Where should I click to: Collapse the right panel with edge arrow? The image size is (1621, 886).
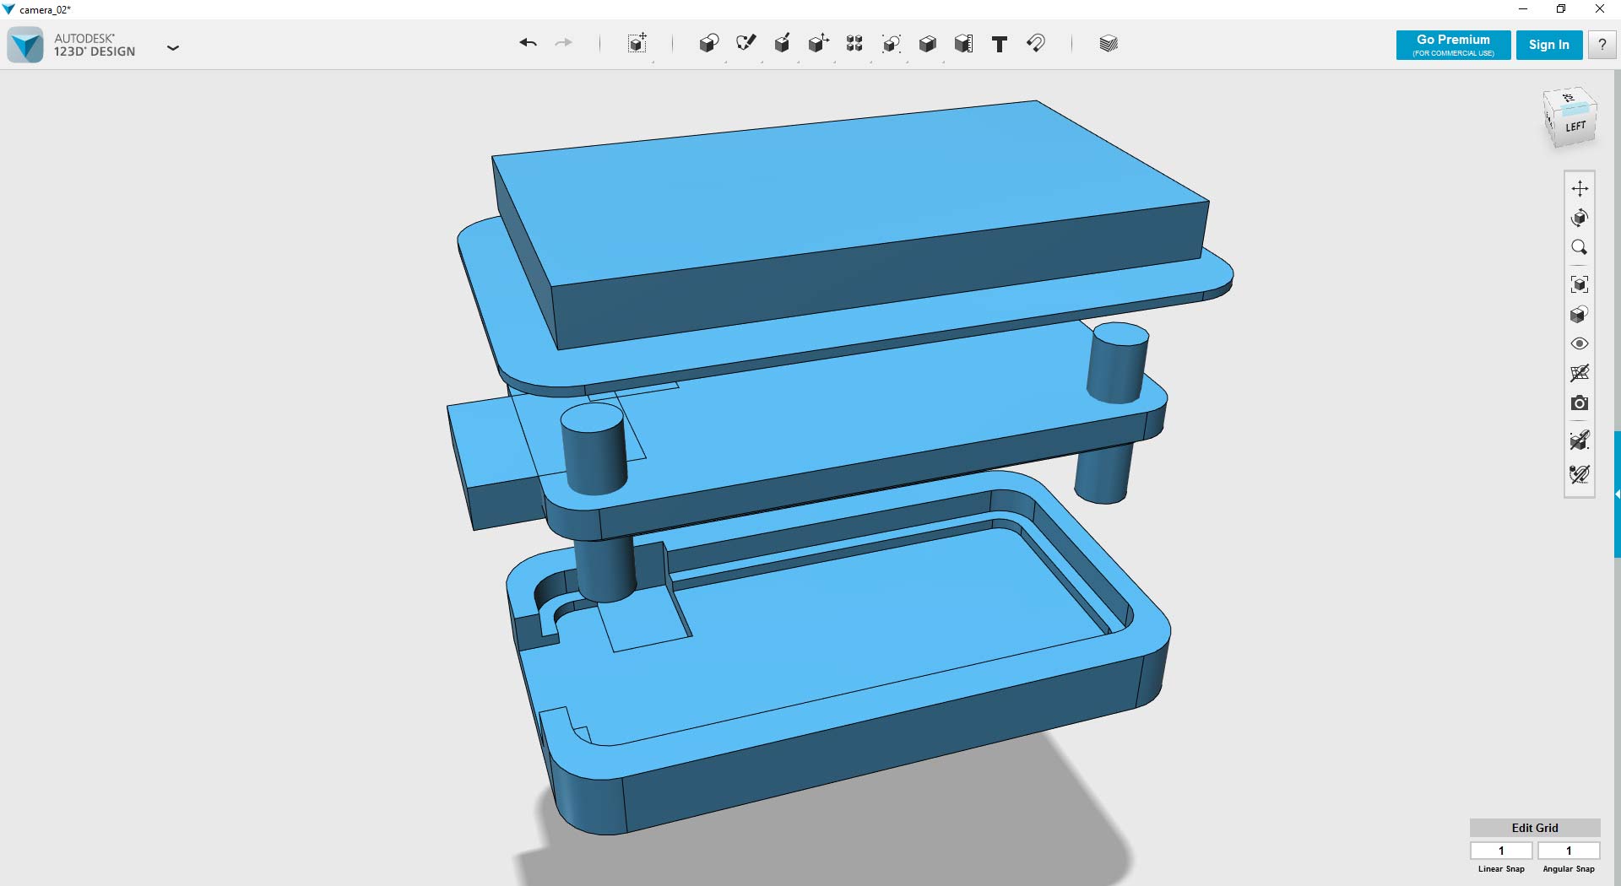click(x=1617, y=494)
